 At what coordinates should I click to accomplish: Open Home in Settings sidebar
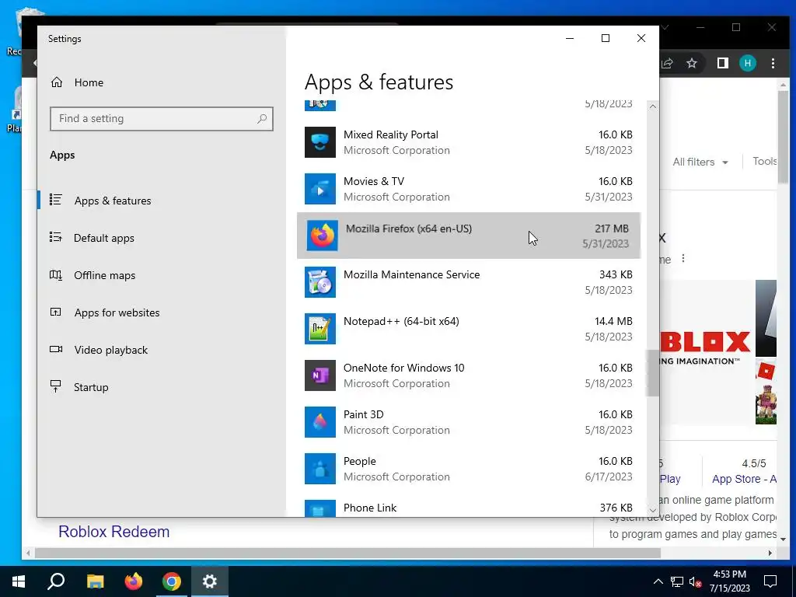77,82
